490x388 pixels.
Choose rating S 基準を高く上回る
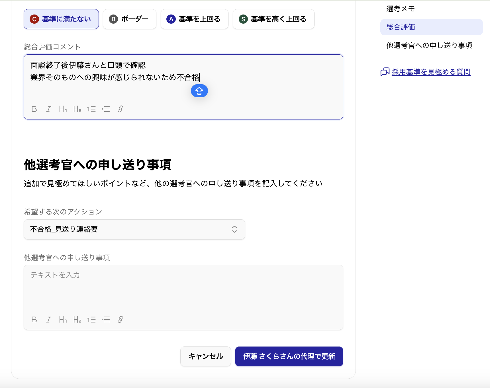(273, 19)
